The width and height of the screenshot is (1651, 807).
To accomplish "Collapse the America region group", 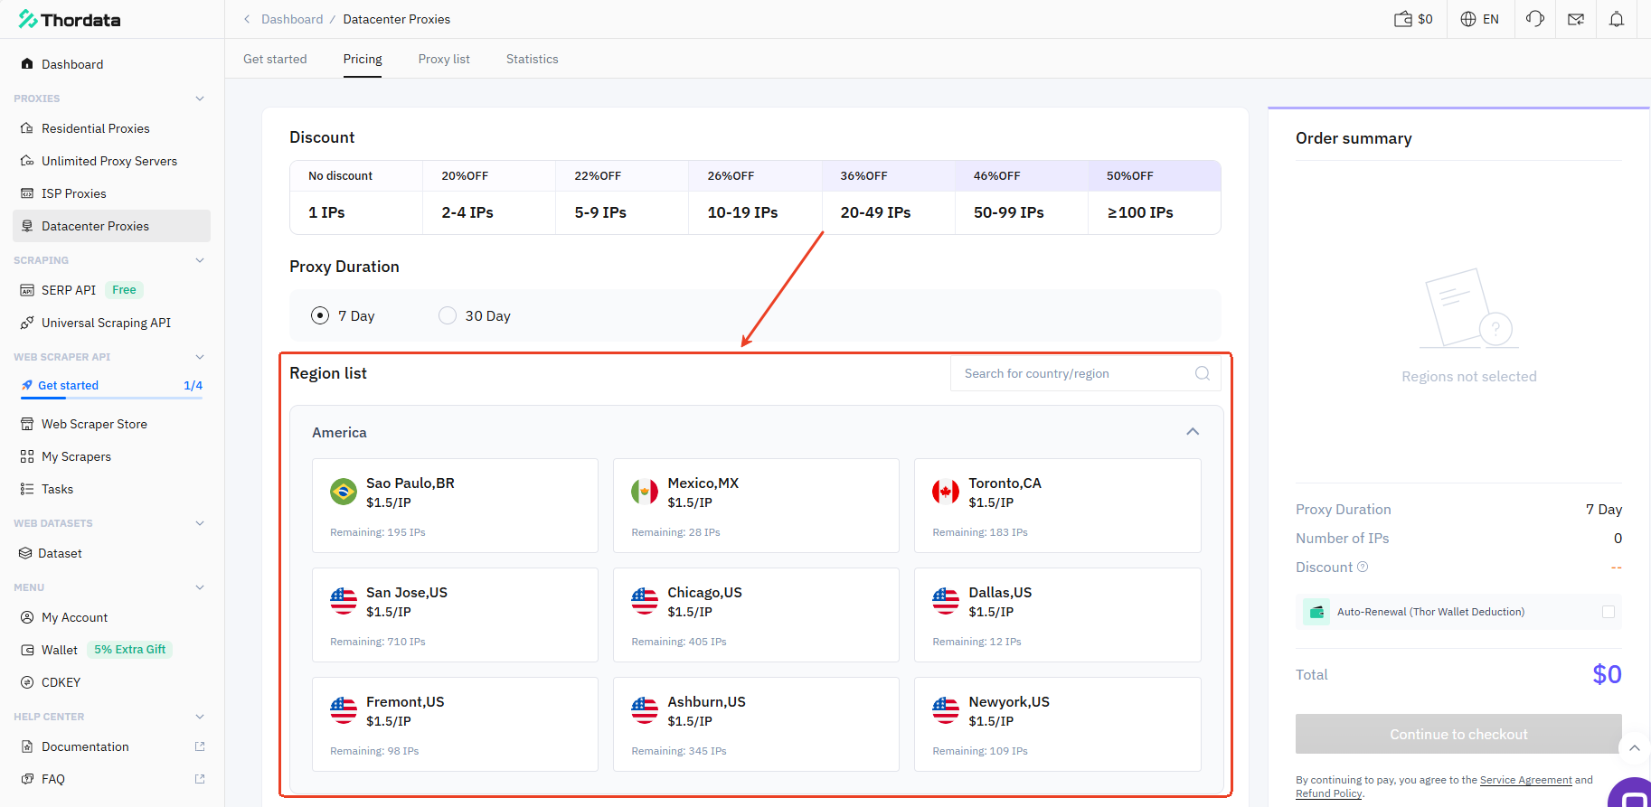I will (1193, 432).
